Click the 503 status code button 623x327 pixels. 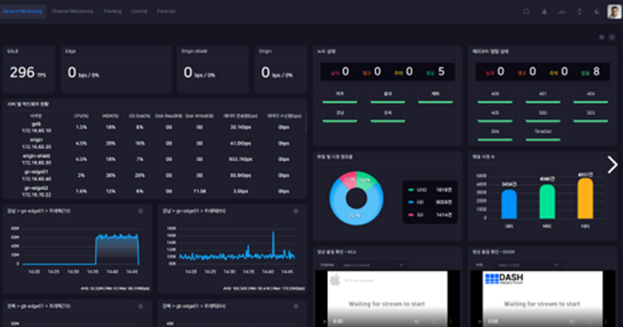(591, 113)
